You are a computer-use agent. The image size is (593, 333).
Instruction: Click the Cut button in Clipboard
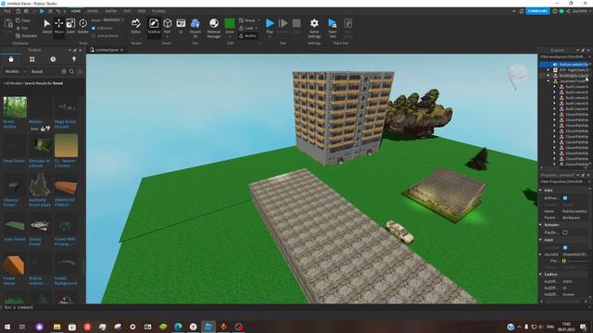[22, 29]
